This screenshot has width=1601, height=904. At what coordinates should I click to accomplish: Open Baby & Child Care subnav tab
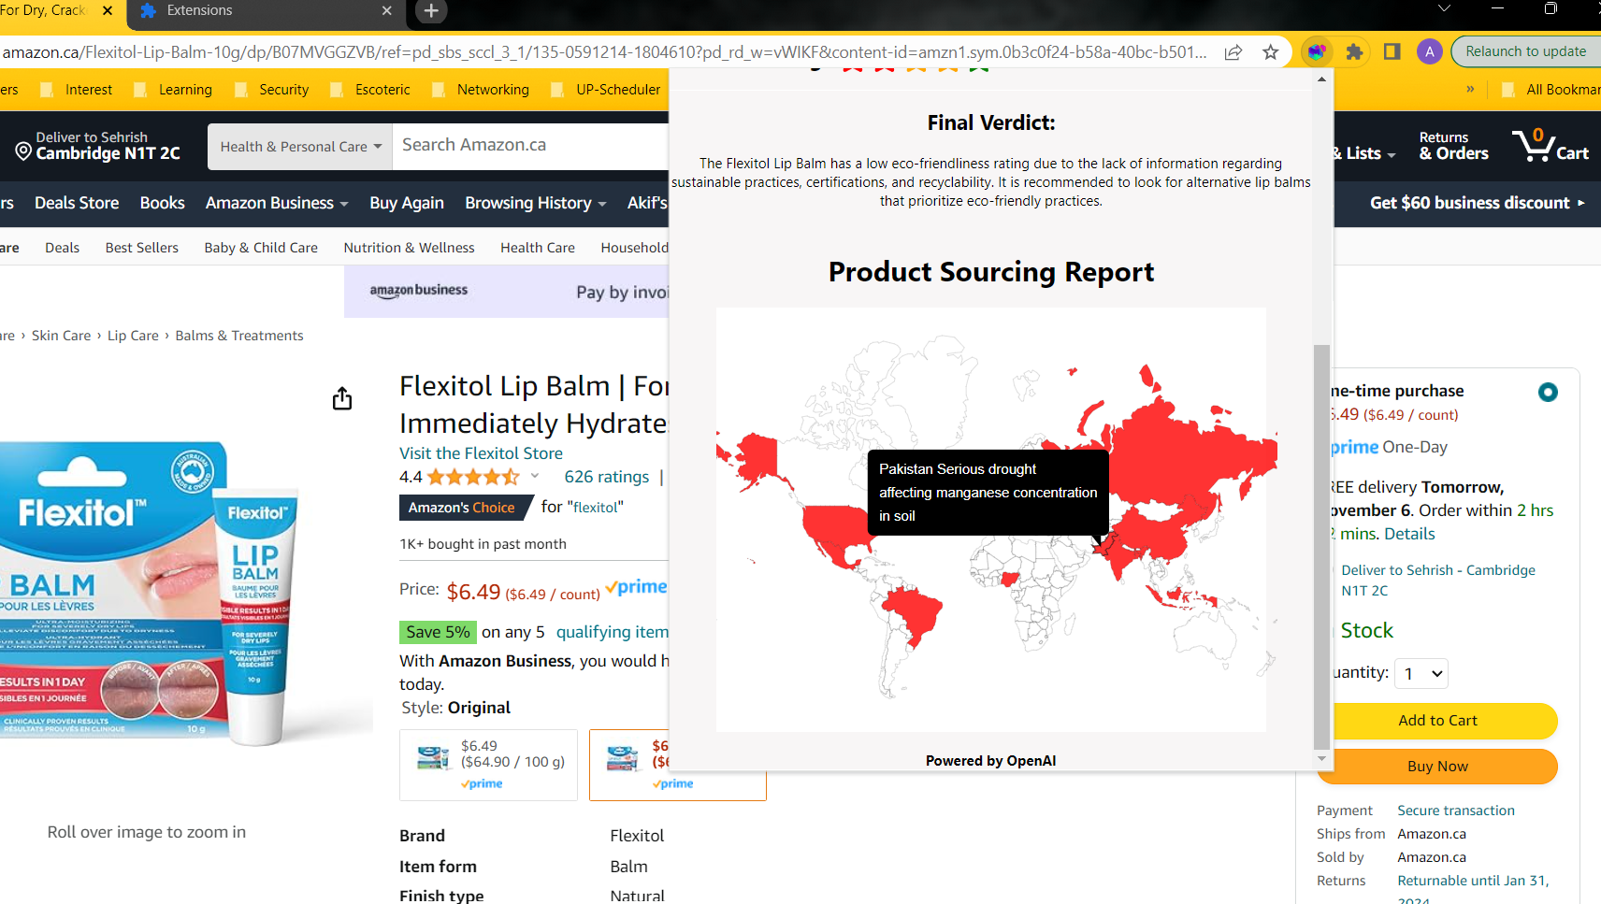point(261,248)
